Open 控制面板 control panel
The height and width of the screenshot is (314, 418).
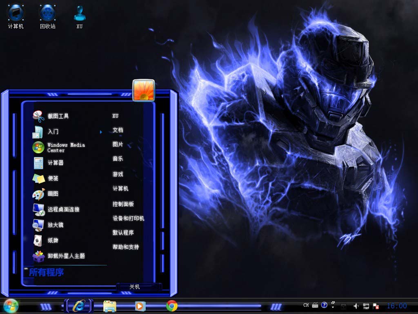click(123, 204)
